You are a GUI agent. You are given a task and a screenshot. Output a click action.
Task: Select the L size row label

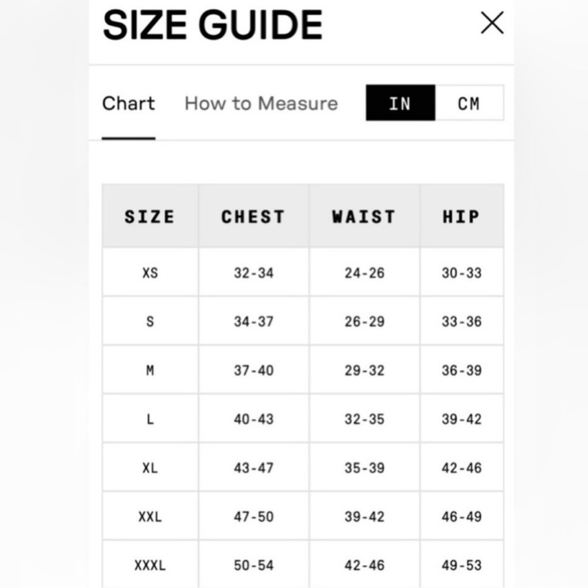150,419
